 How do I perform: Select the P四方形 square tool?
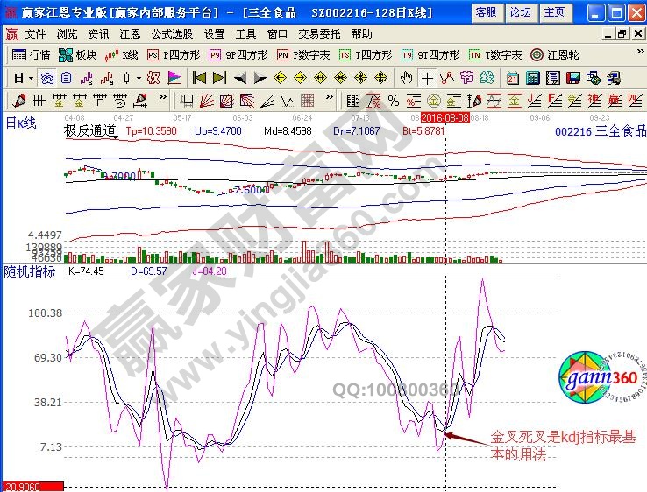coord(170,54)
